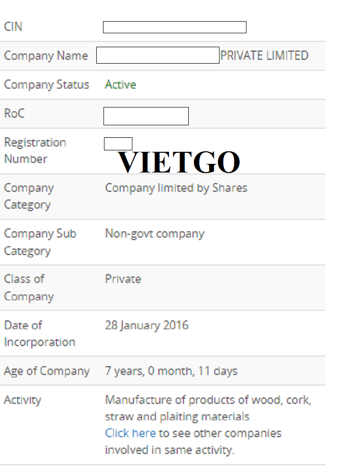This screenshot has width=337, height=466.
Task: Click the Activity row label
Action: click(23, 400)
